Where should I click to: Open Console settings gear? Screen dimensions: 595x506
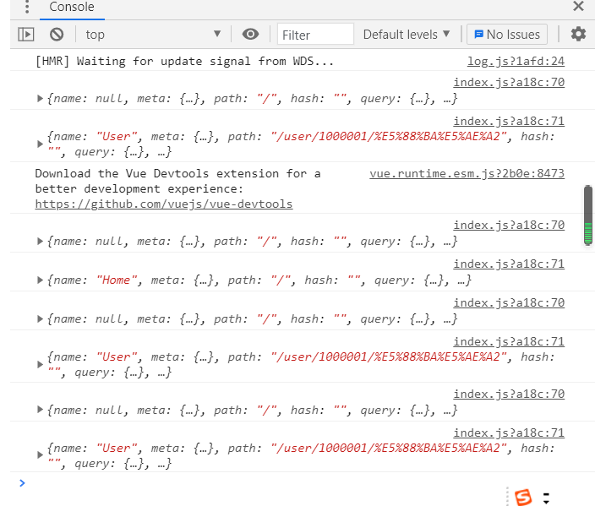coord(578,34)
